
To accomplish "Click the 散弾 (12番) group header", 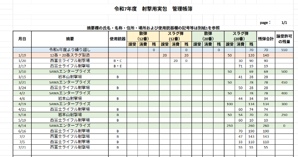I will 143,36.
